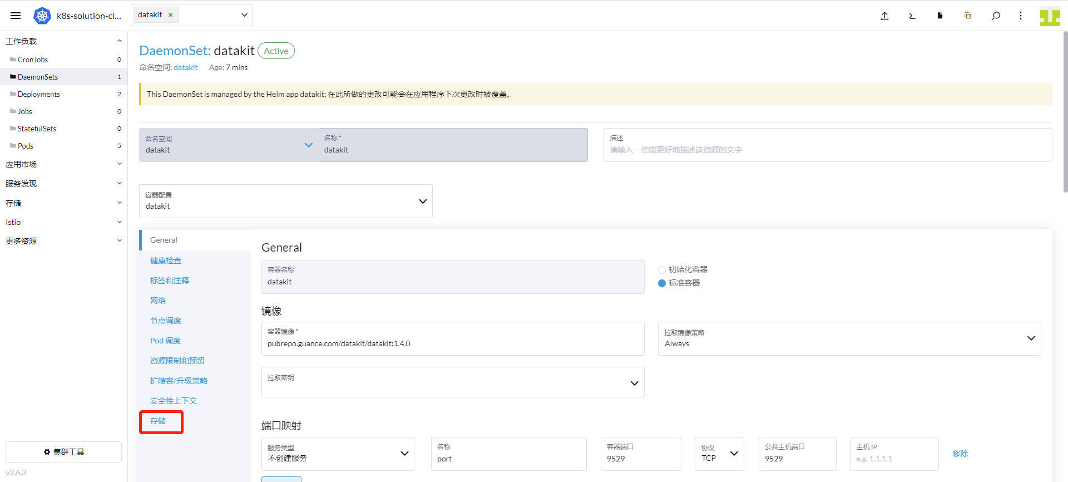This screenshot has height=482, width=1068.
Task: Click the right-side page scrollbar
Action: coord(1065,111)
